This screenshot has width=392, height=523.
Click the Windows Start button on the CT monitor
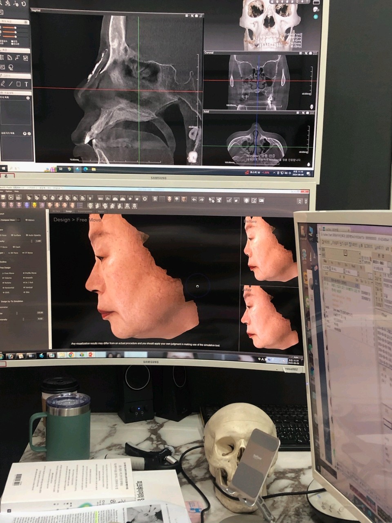(x=4, y=168)
